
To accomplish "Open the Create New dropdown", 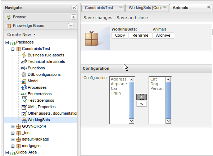I will coord(22,35).
